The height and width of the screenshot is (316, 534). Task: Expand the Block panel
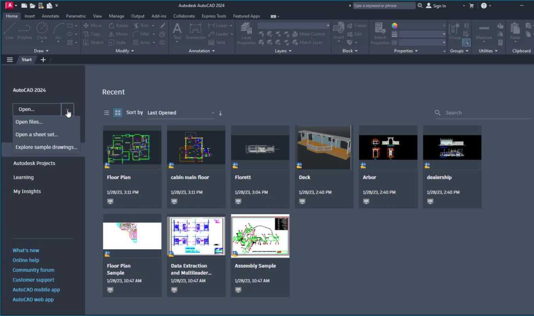350,51
